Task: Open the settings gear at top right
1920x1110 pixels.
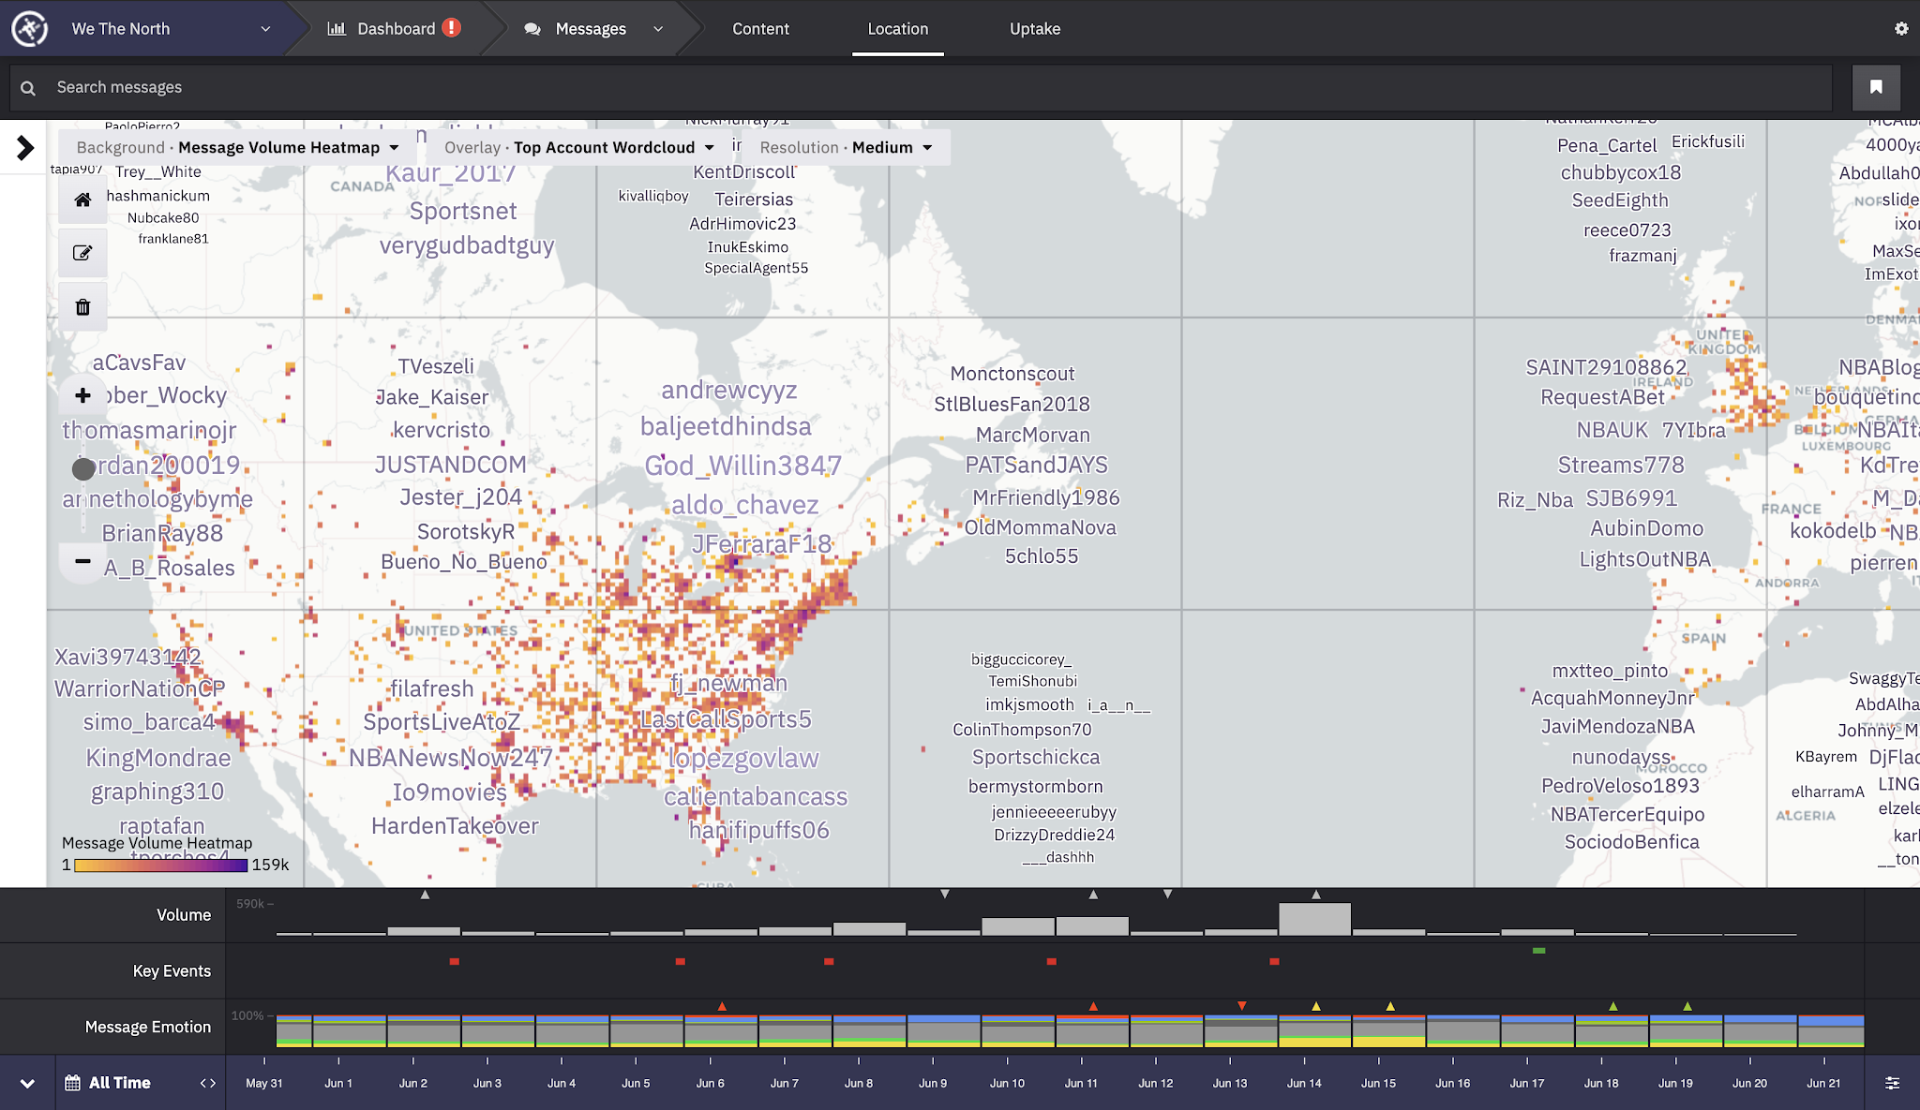Action: click(1903, 28)
